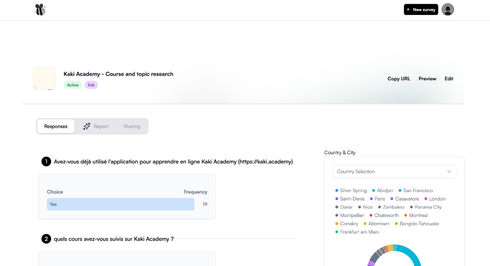Image resolution: width=490 pixels, height=266 pixels.
Task: Click the sparkle icon beside Report
Action: coord(87,126)
